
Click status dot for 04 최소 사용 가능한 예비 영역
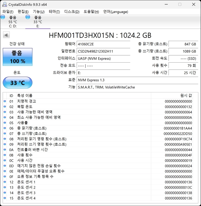(x=5, y=117)
